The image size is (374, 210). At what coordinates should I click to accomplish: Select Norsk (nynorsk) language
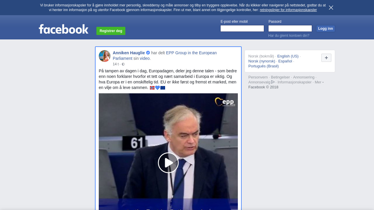262,61
